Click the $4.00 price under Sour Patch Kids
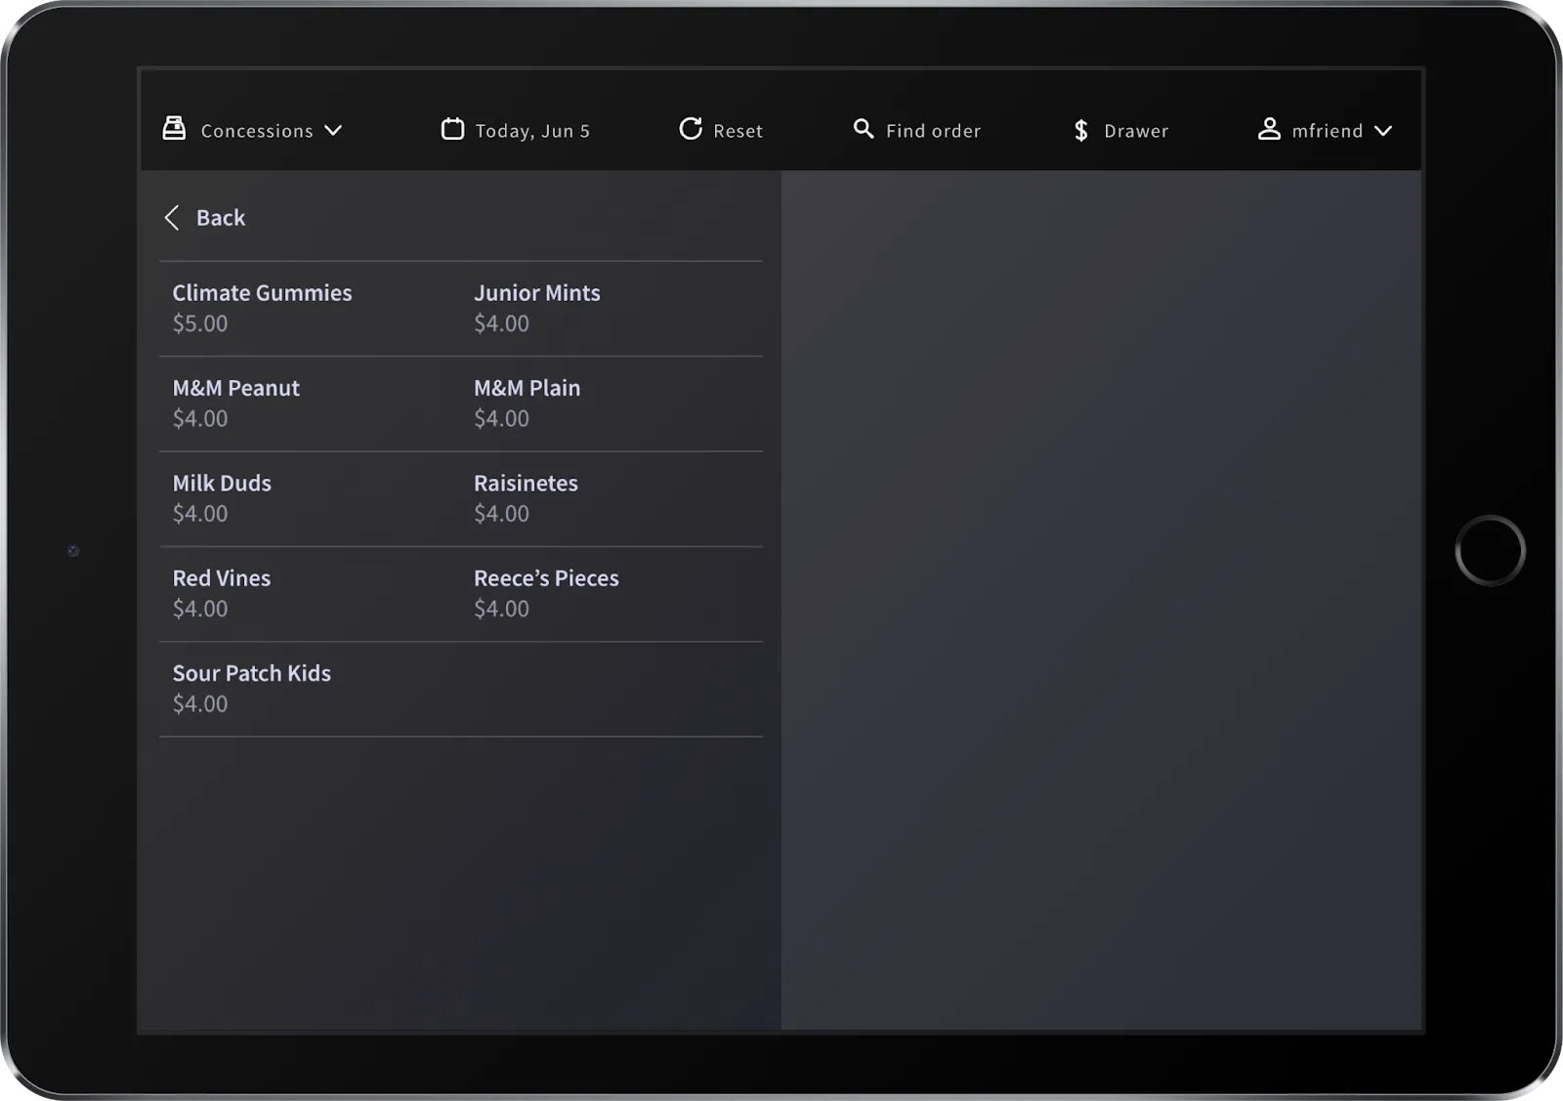Screen dimensions: 1563x1101 coord(200,703)
